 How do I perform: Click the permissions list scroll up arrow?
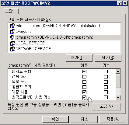[x=118, y=71]
